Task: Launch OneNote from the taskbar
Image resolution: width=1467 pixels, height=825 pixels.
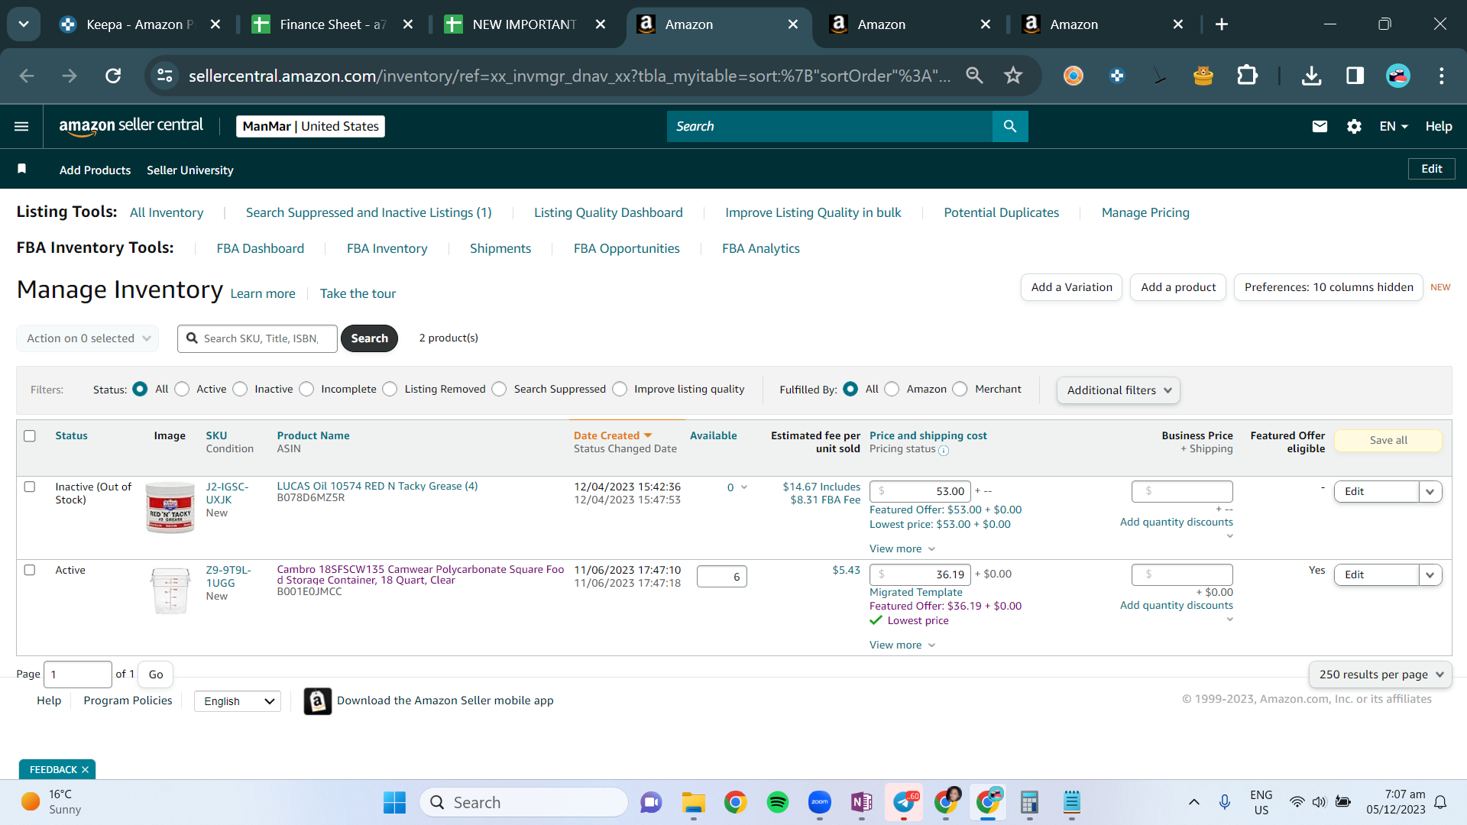Action: coord(862,802)
